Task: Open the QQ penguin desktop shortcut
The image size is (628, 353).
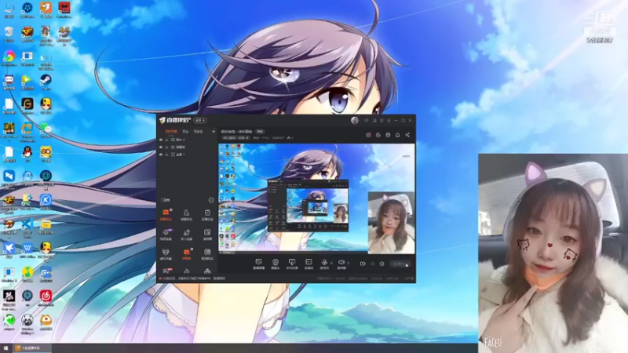Action: 27,154
